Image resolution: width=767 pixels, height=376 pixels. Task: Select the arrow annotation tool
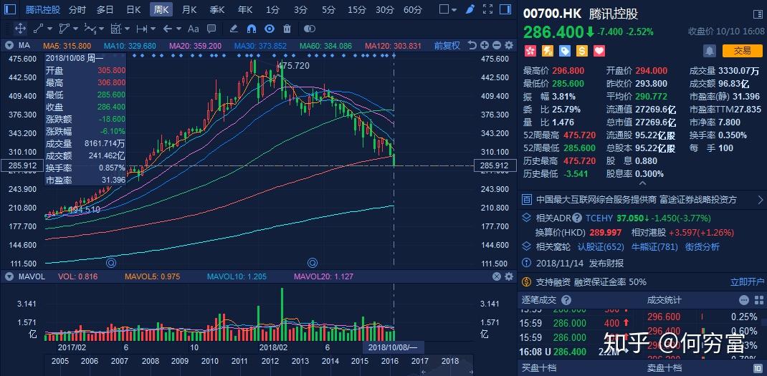[x=168, y=29]
